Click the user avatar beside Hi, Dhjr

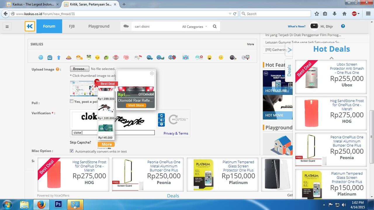[x=314, y=26]
